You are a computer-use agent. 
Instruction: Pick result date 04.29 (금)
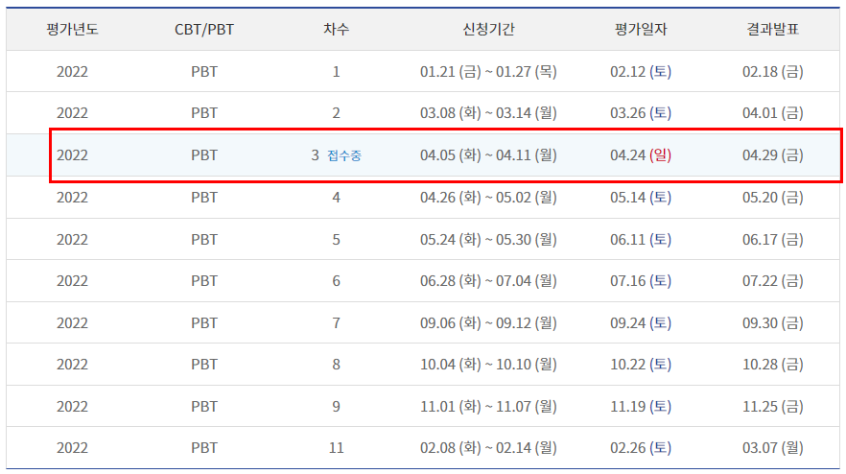click(773, 155)
